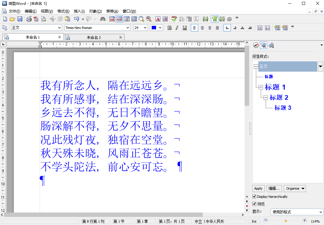Open the zoom percentage icon

(x=149, y=19)
